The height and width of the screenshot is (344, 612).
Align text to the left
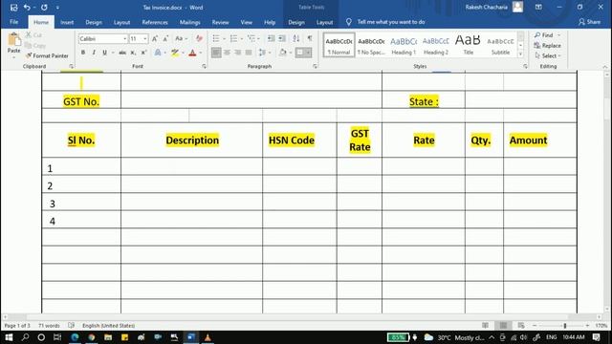(x=216, y=53)
